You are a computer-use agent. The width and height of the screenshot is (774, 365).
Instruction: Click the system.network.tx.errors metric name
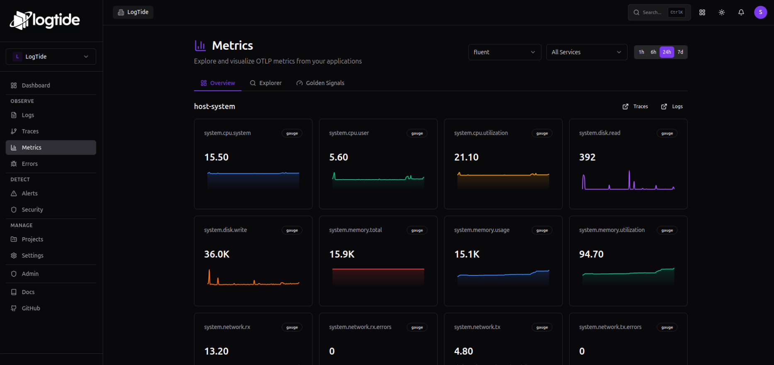point(610,327)
